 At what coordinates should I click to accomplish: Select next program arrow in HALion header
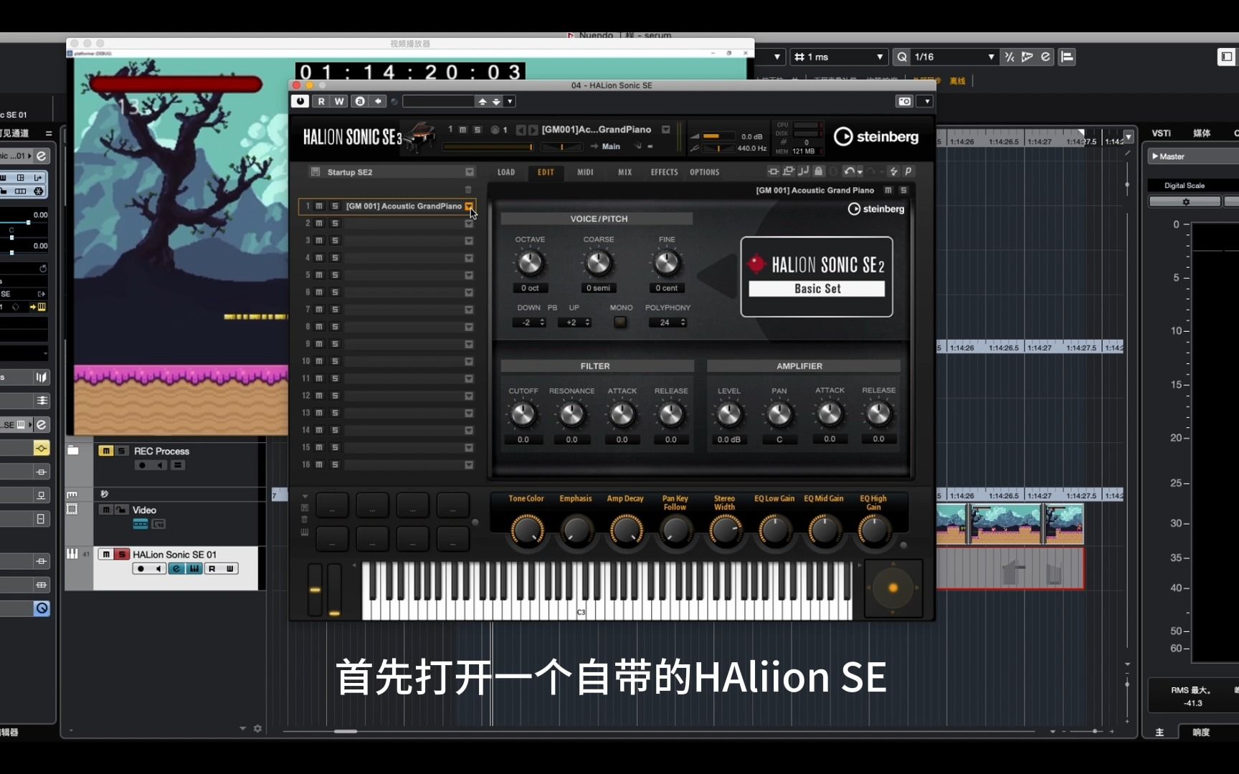click(533, 130)
